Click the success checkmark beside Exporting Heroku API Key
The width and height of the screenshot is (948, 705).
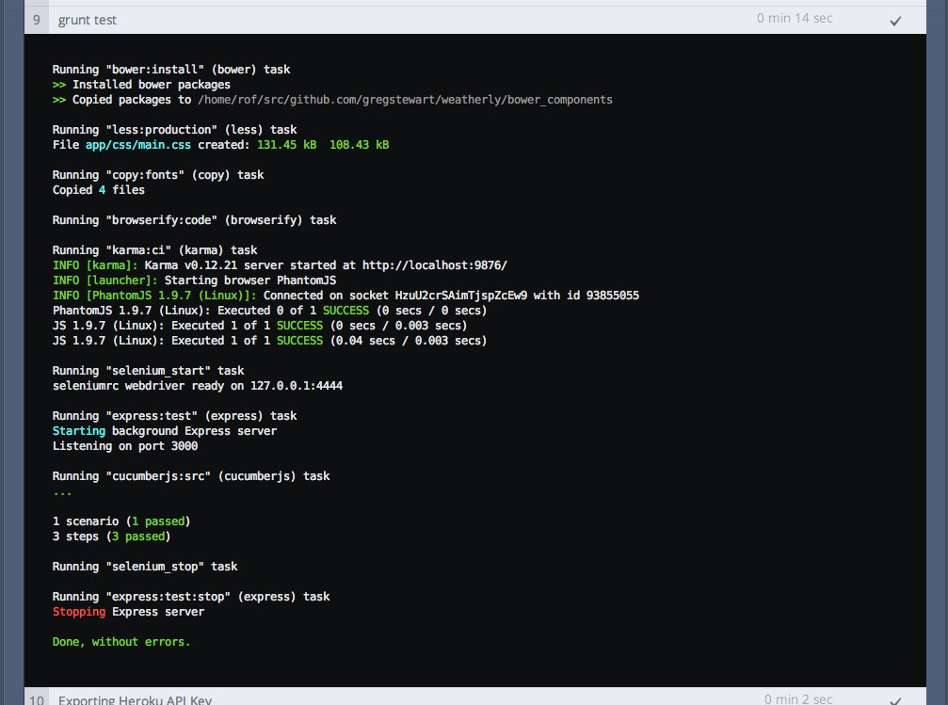[895, 699]
